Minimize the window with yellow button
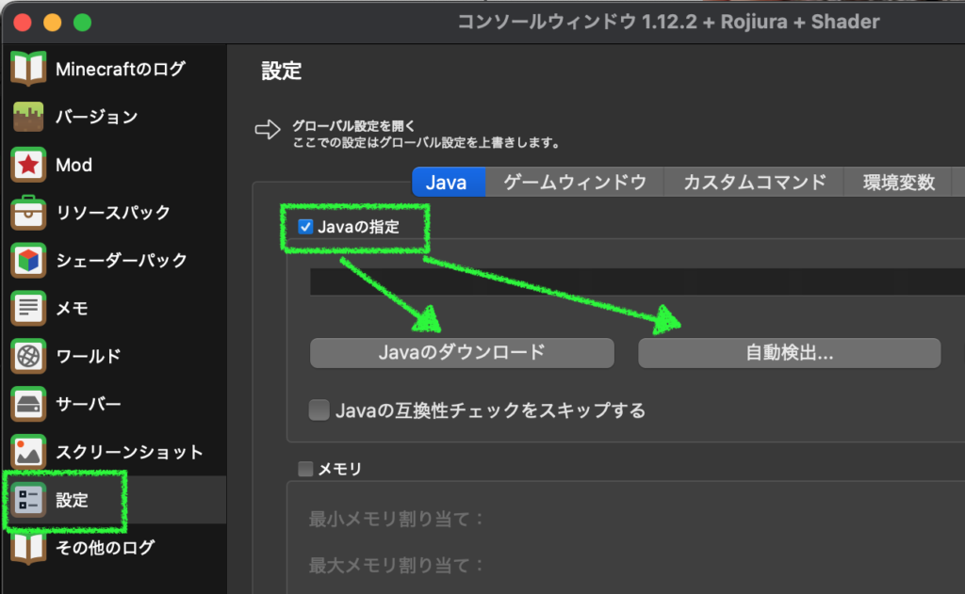Screen dimensions: 965x594 pyautogui.click(x=53, y=23)
